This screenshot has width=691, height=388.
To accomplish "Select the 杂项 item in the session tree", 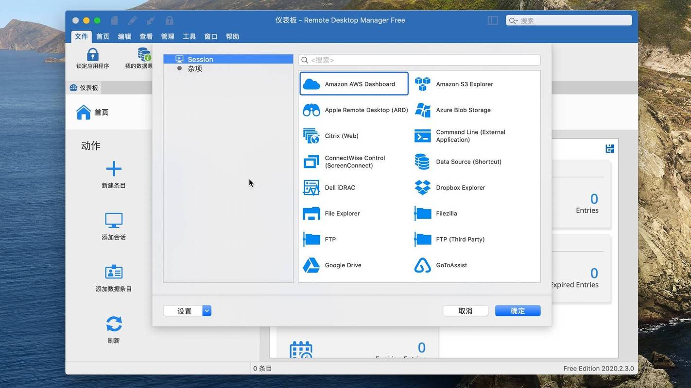I will point(194,68).
